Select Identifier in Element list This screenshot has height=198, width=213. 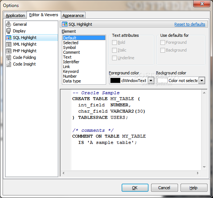click(84, 62)
